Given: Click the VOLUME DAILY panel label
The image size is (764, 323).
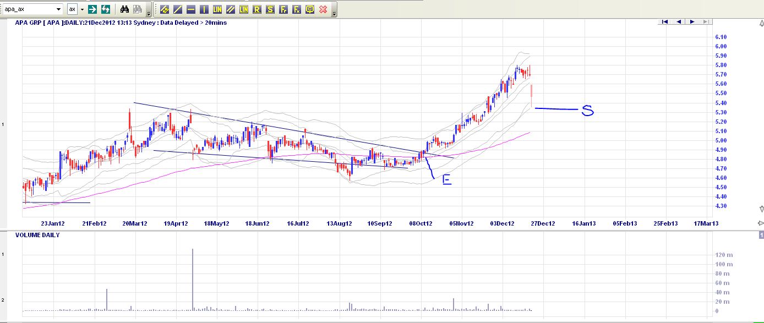Looking at the screenshot, I should point(37,235).
